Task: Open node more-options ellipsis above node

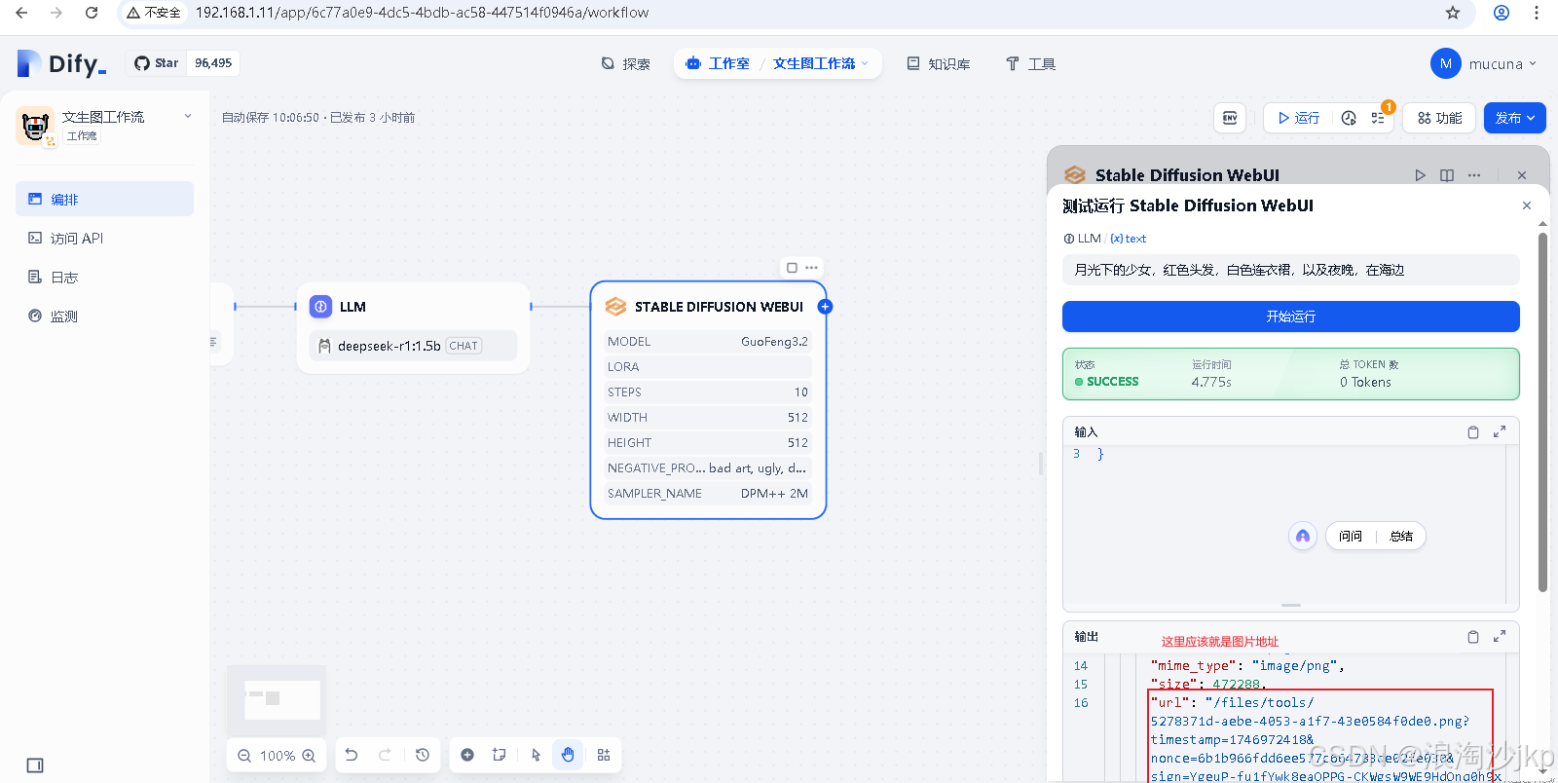Action: coord(811,268)
